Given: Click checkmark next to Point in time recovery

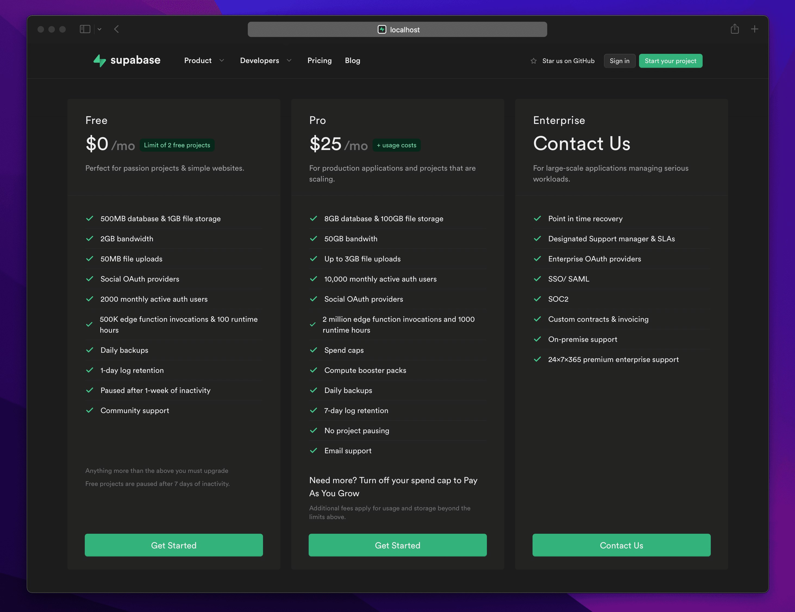Looking at the screenshot, I should 537,218.
